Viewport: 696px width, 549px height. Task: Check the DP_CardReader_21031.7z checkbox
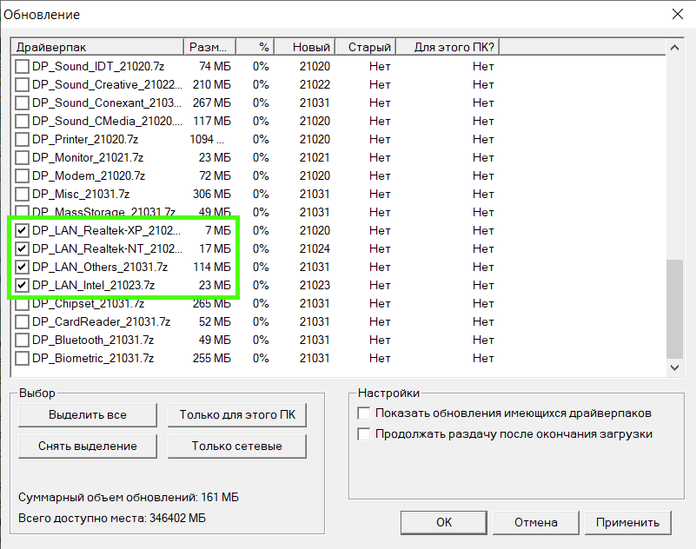click(x=22, y=321)
